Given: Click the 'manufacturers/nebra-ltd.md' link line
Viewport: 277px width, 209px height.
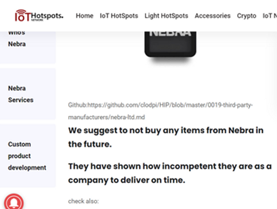Looking at the screenshot, I should (107, 117).
